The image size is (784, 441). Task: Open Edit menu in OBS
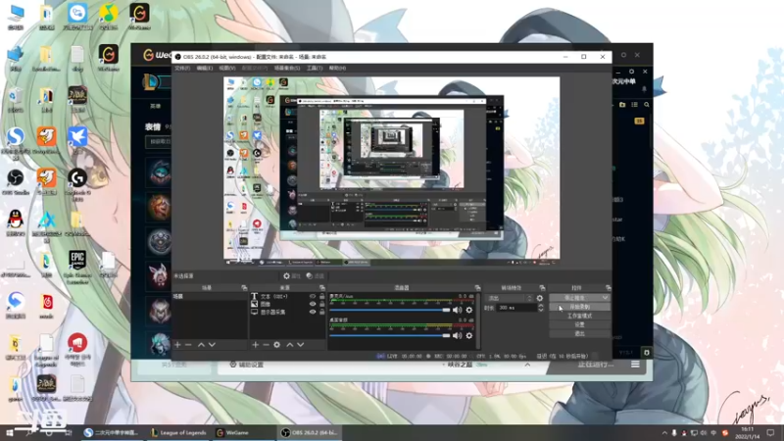[x=204, y=68]
